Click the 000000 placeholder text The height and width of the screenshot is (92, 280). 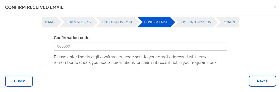[x=64, y=47]
